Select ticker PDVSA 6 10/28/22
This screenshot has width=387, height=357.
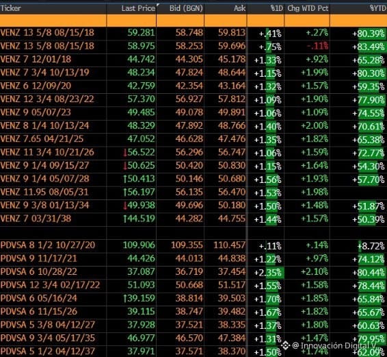pos(38,271)
